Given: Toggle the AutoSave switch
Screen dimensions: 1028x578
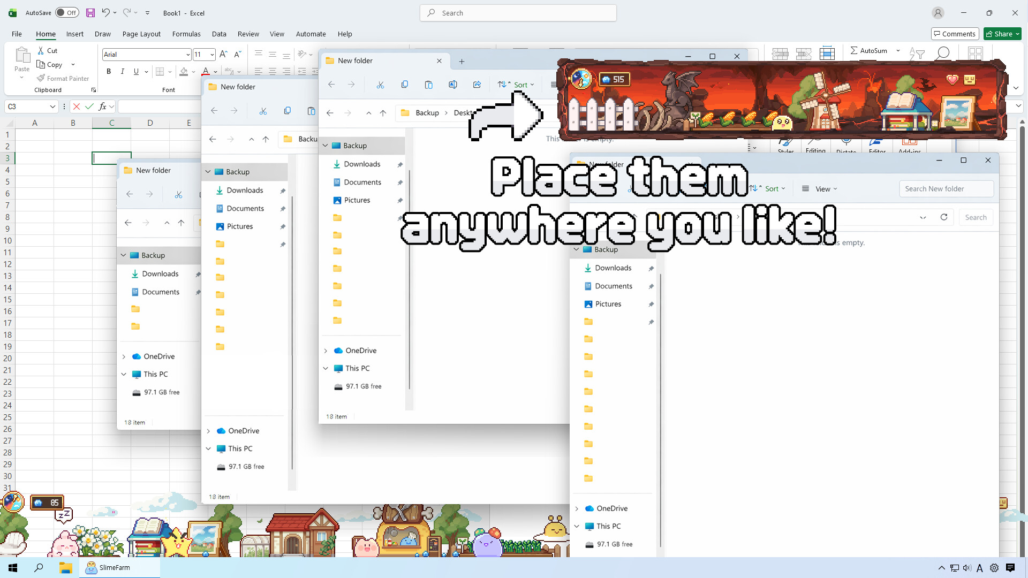Looking at the screenshot, I should pos(67,13).
